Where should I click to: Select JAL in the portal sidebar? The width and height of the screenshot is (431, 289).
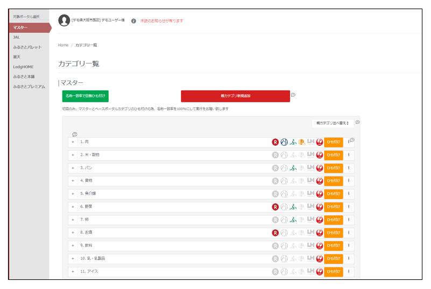tap(17, 37)
